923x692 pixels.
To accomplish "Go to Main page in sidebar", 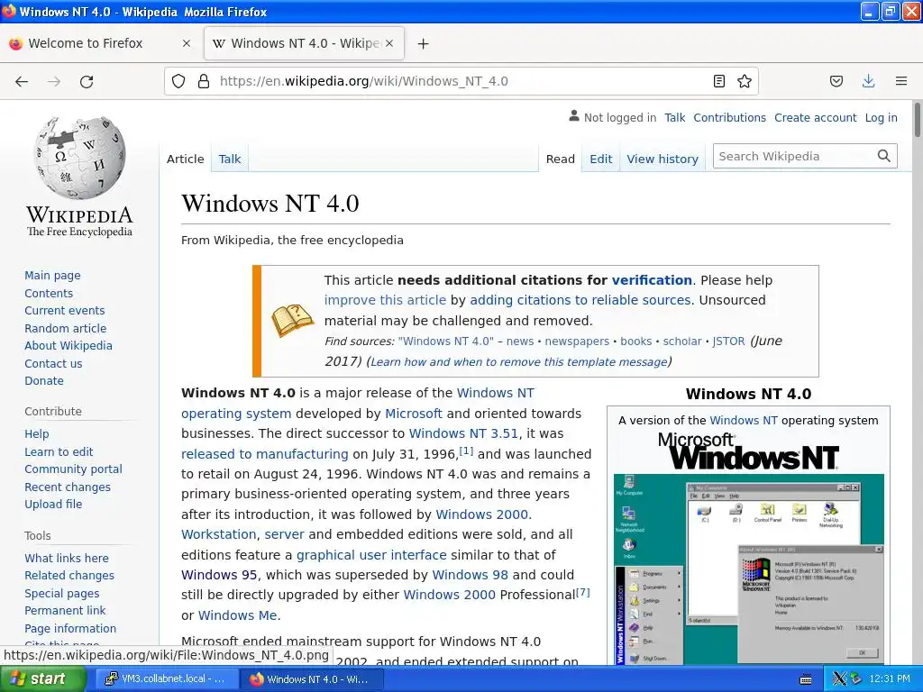I will 52,276.
